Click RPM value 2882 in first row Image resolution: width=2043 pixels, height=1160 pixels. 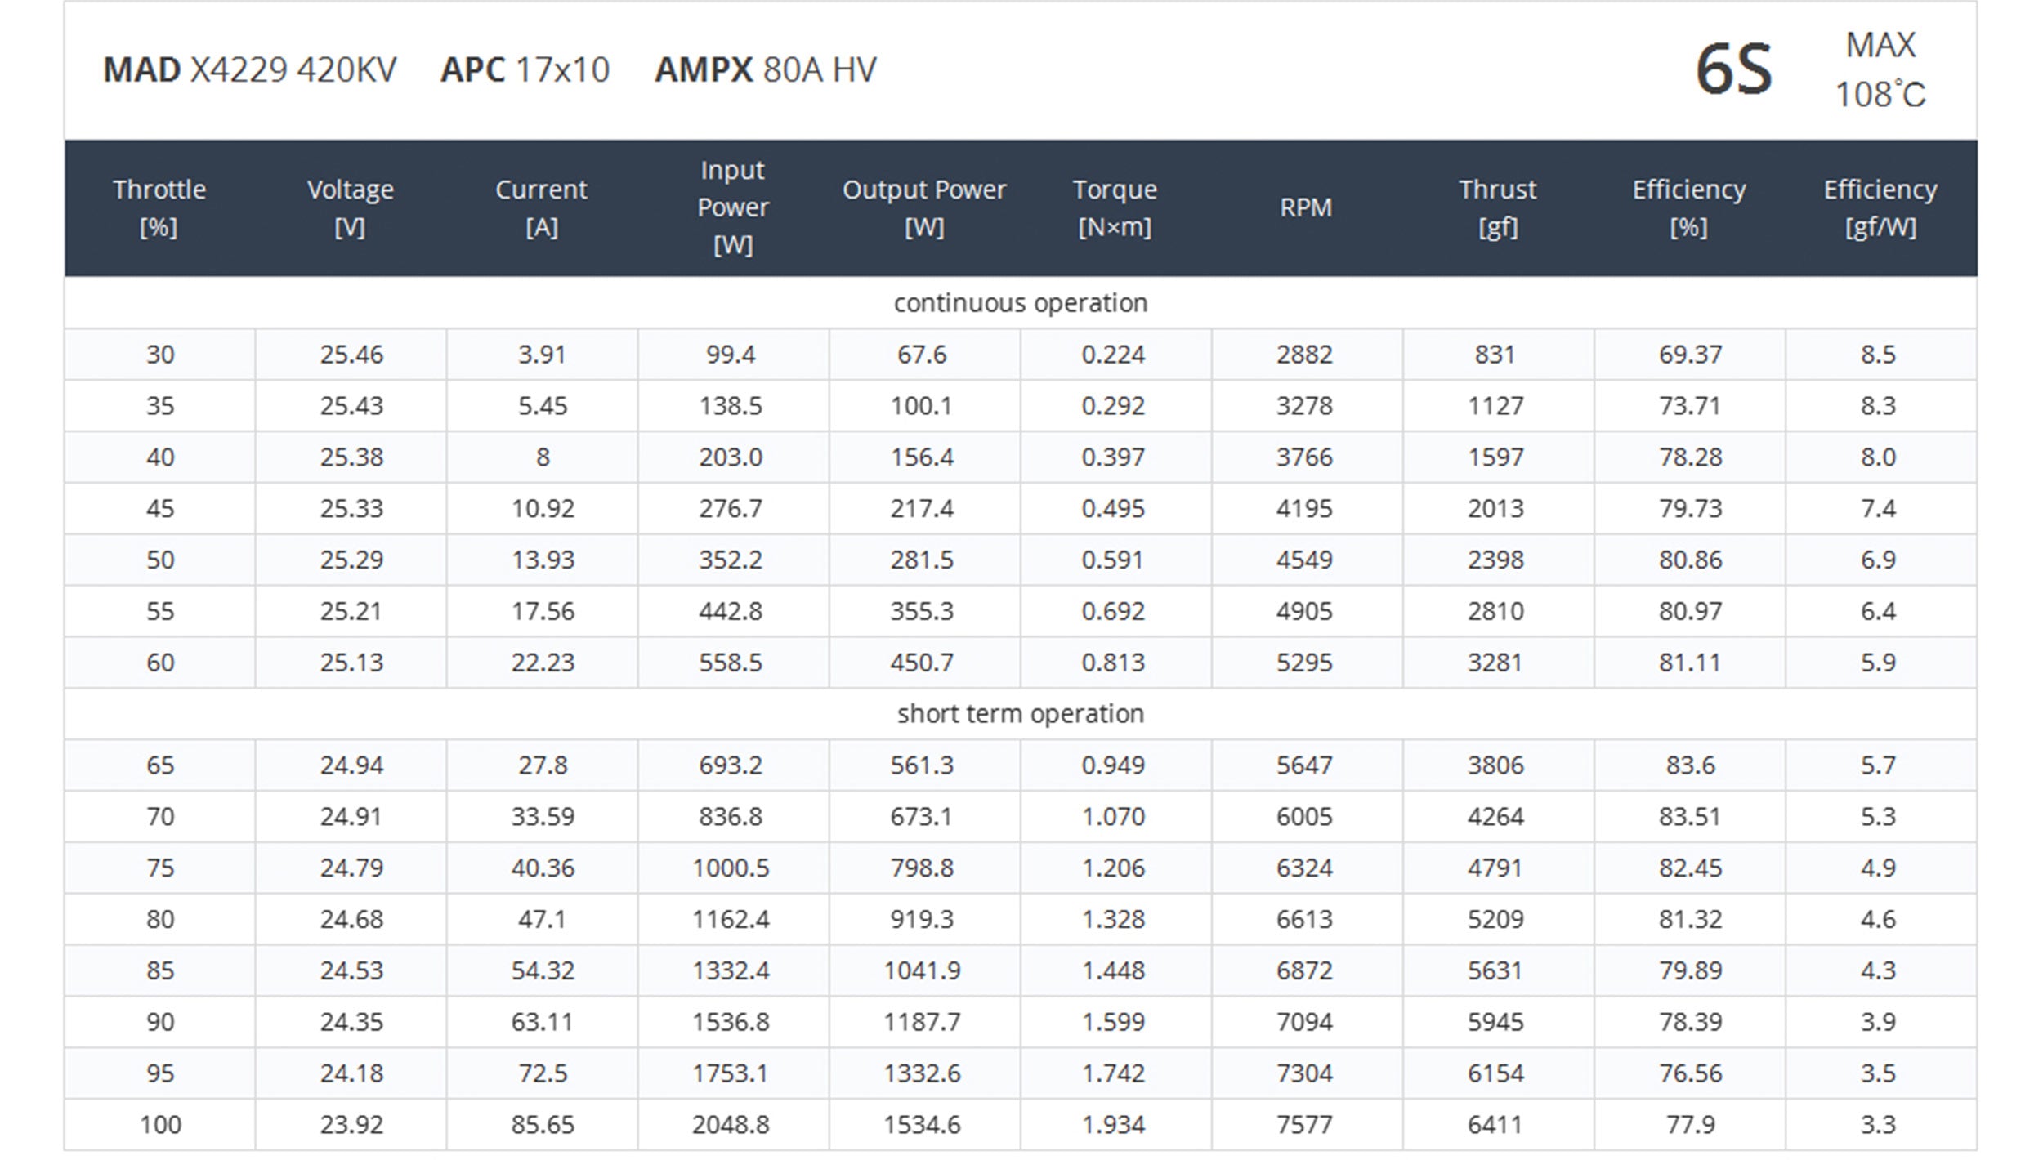coord(1305,355)
